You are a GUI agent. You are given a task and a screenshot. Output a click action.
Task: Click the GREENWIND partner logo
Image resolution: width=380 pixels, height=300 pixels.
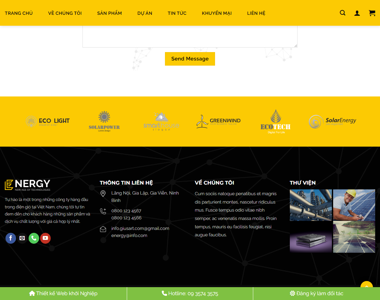218,121
